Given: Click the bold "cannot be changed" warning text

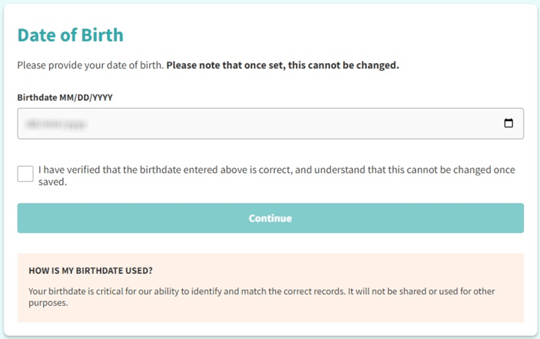Looking at the screenshot, I should [x=283, y=66].
